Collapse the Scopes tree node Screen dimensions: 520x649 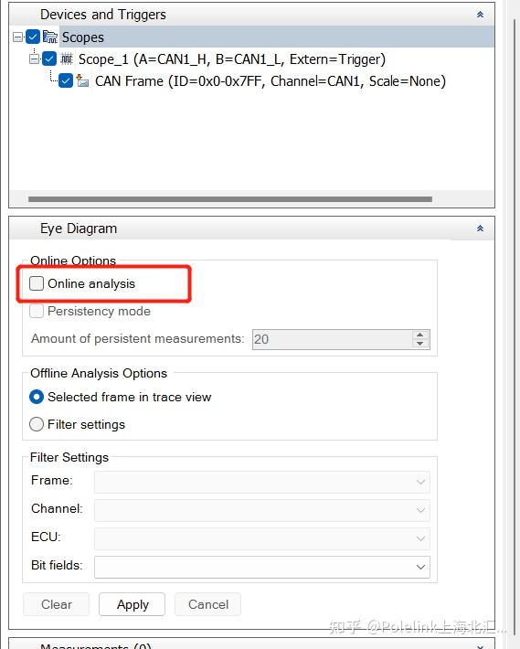(17, 37)
